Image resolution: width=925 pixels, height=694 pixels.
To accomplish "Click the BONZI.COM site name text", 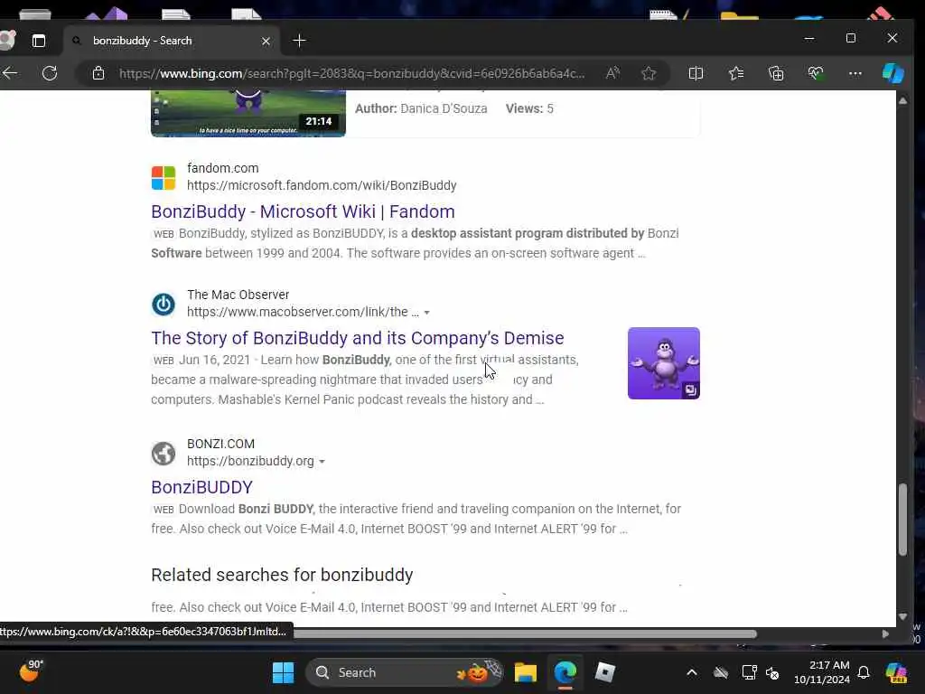I will point(220,444).
